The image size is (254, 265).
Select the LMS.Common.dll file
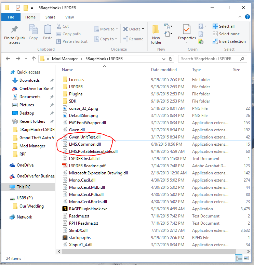click(85, 144)
